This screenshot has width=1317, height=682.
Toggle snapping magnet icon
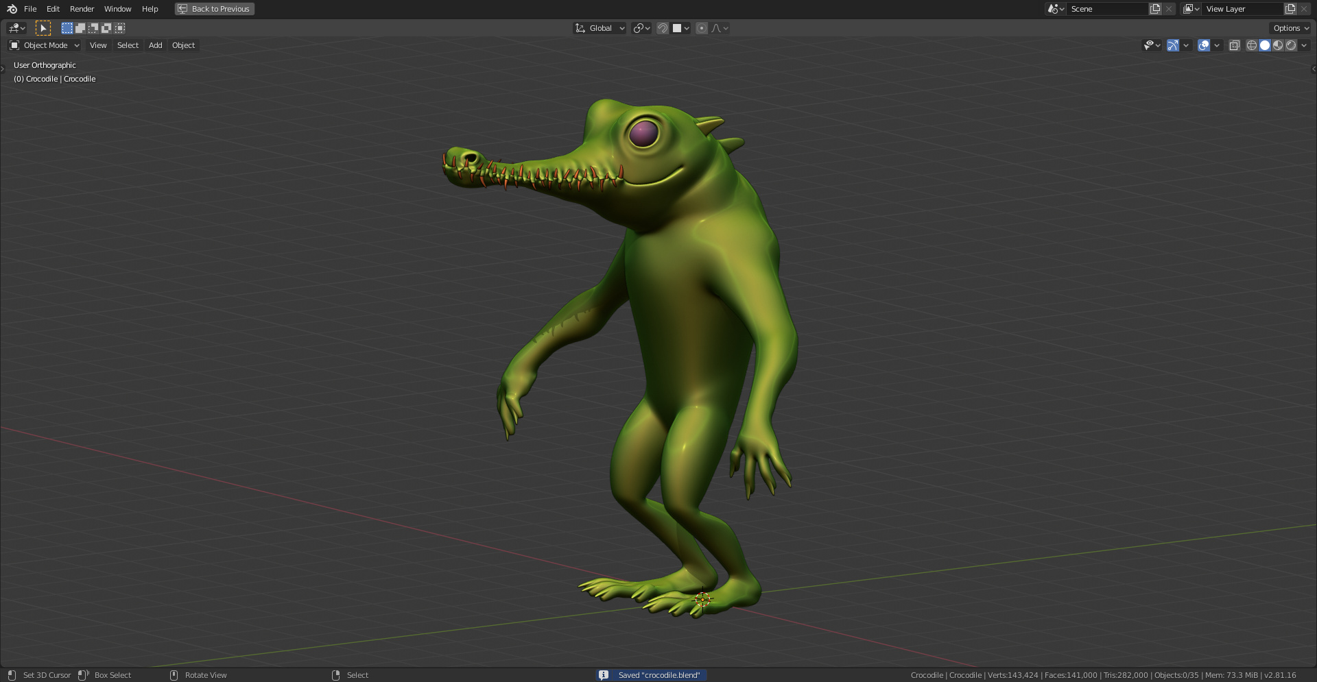tap(663, 28)
